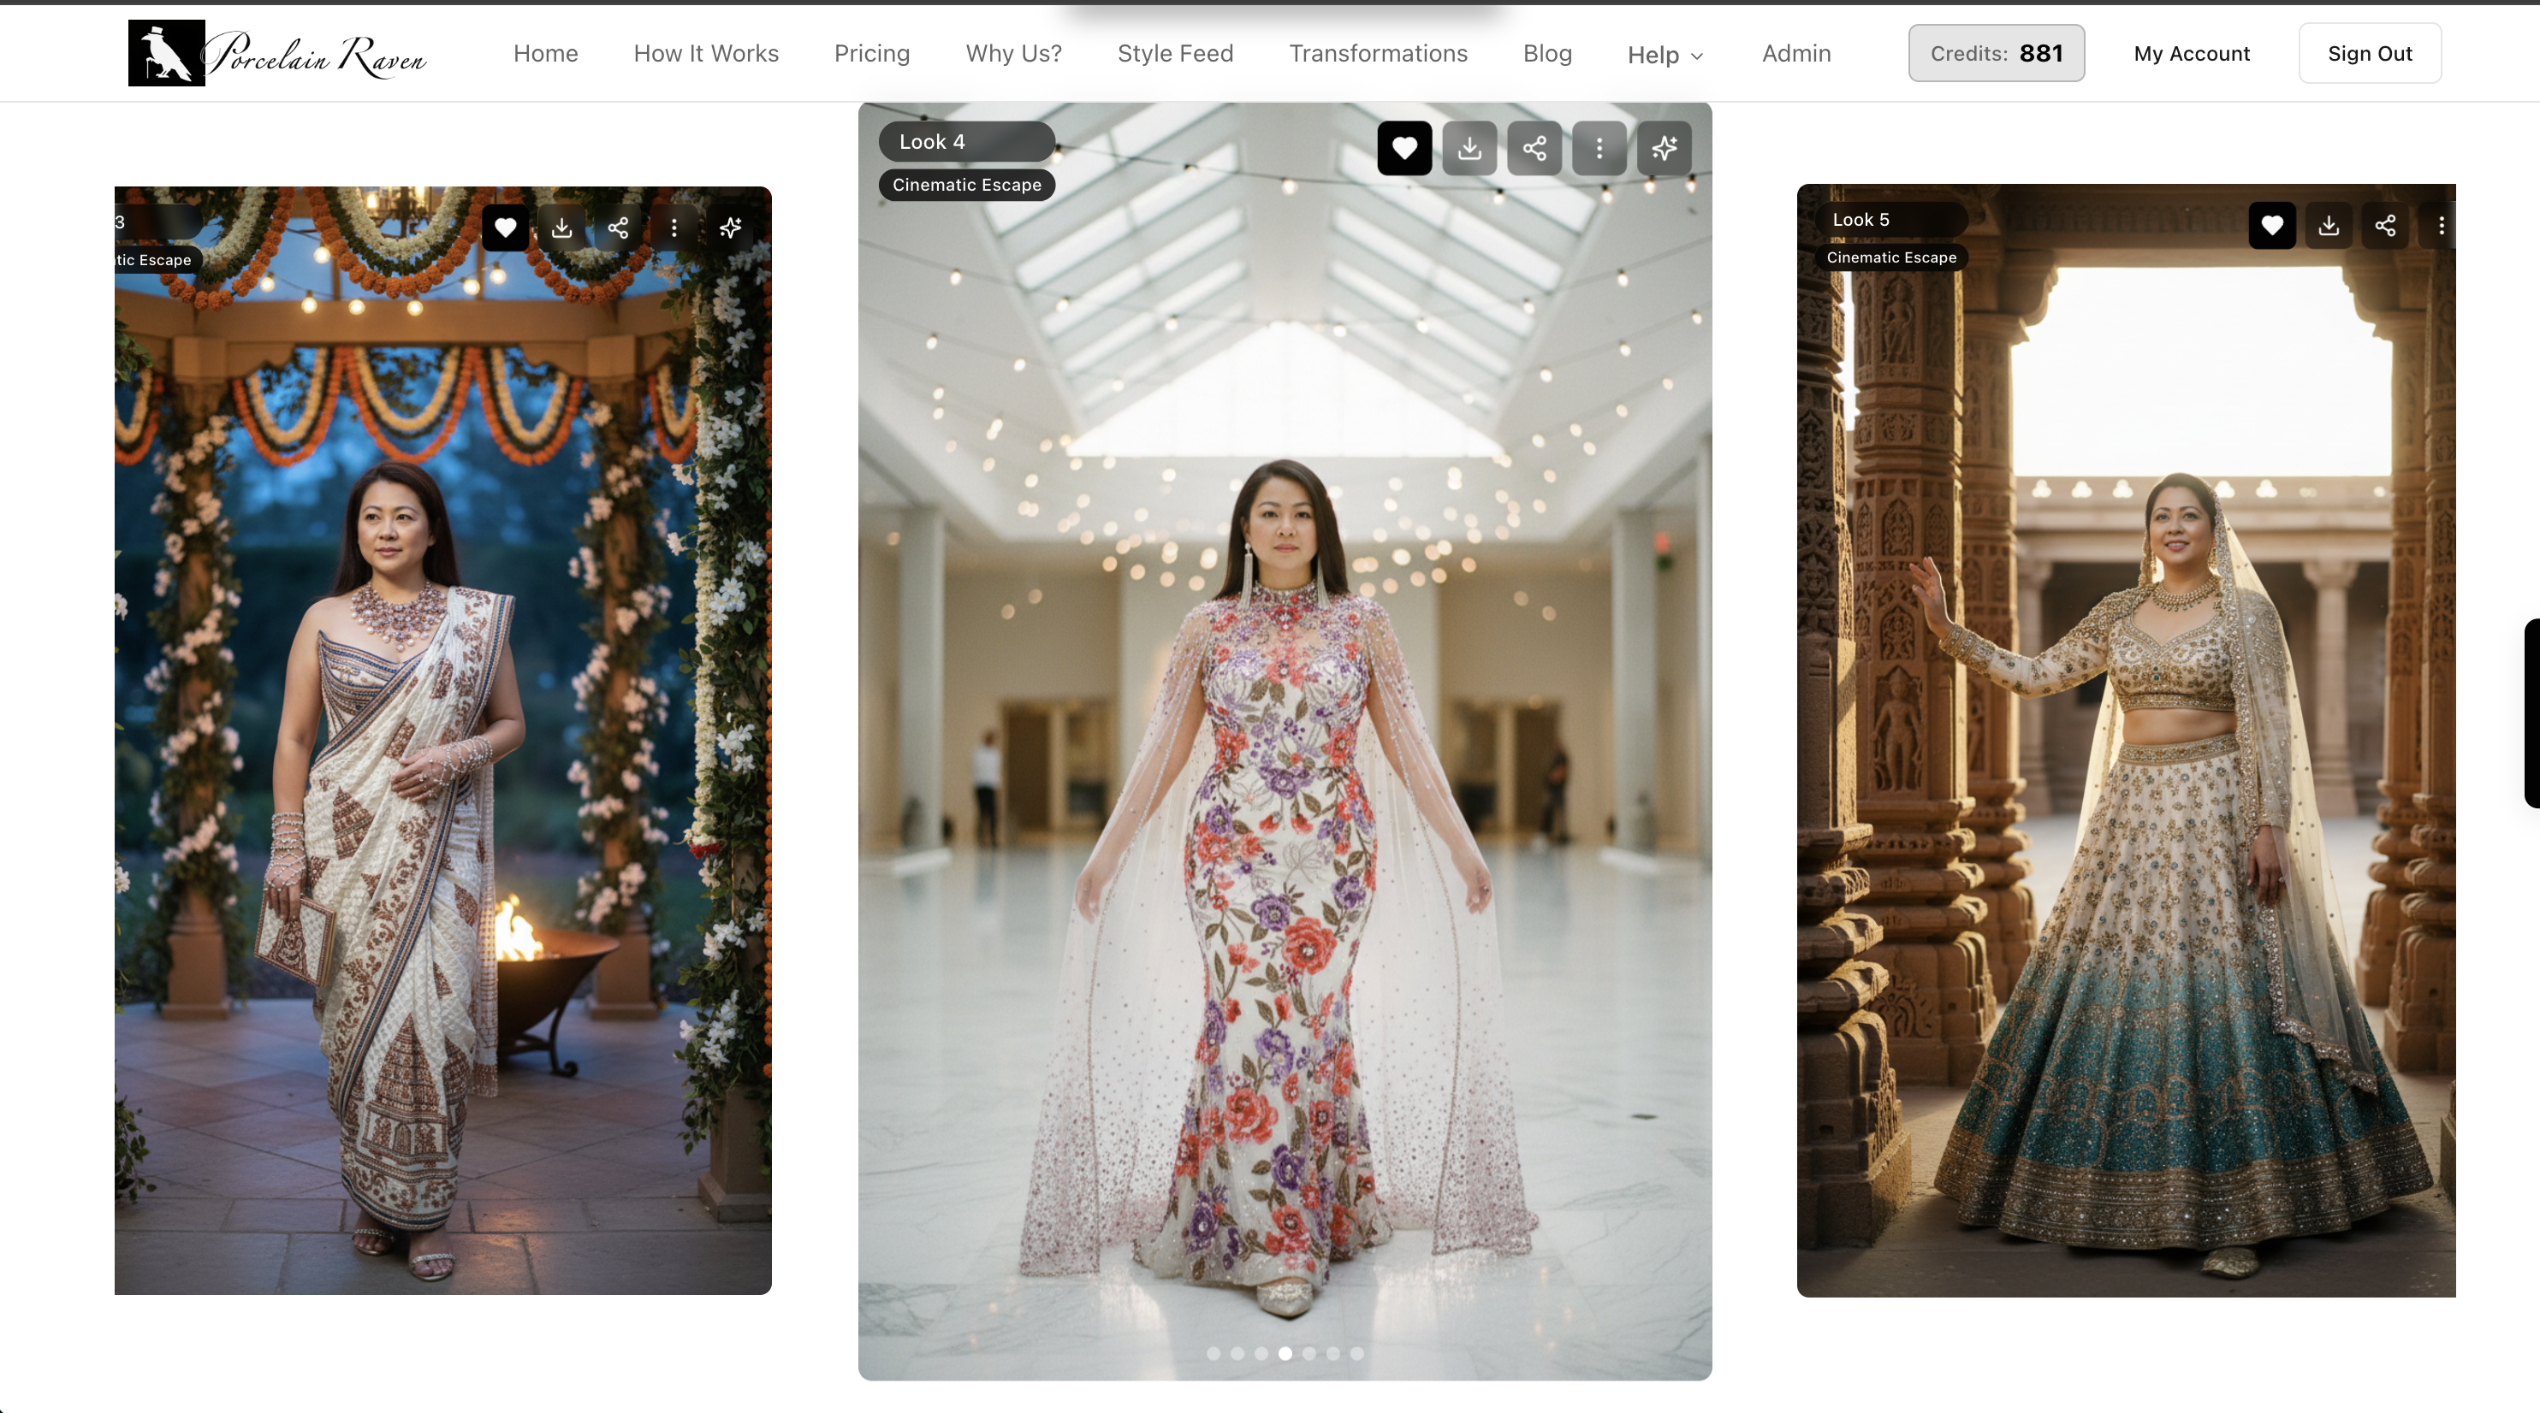The image size is (2540, 1413).
Task: Go to the Home page
Action: [x=545, y=53]
